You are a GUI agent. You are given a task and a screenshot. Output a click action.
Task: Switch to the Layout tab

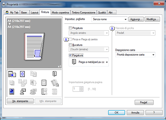35,12
